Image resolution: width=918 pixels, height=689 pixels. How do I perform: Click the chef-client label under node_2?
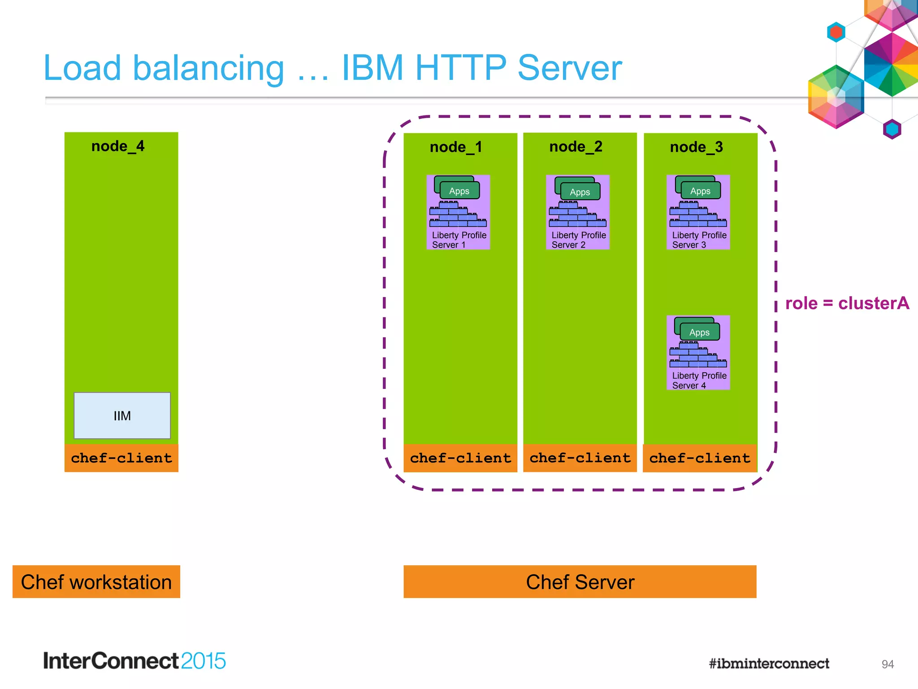(x=580, y=458)
